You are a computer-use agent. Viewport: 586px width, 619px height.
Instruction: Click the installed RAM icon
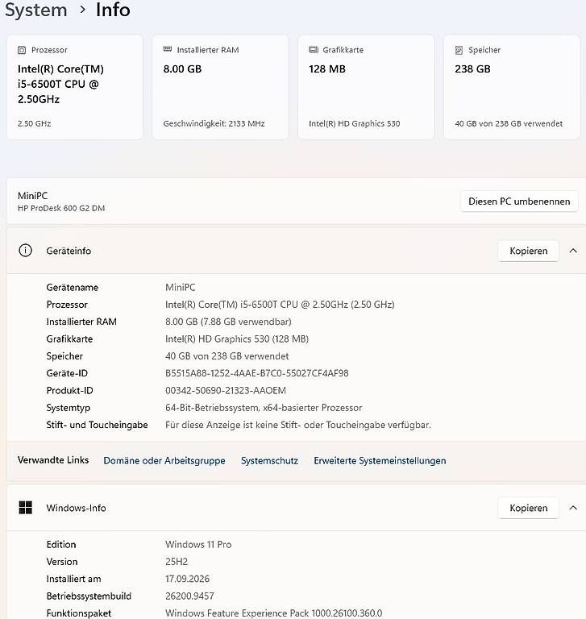(168, 49)
